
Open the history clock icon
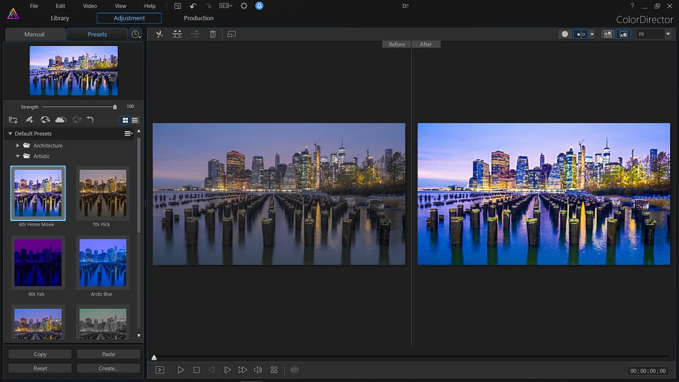136,34
